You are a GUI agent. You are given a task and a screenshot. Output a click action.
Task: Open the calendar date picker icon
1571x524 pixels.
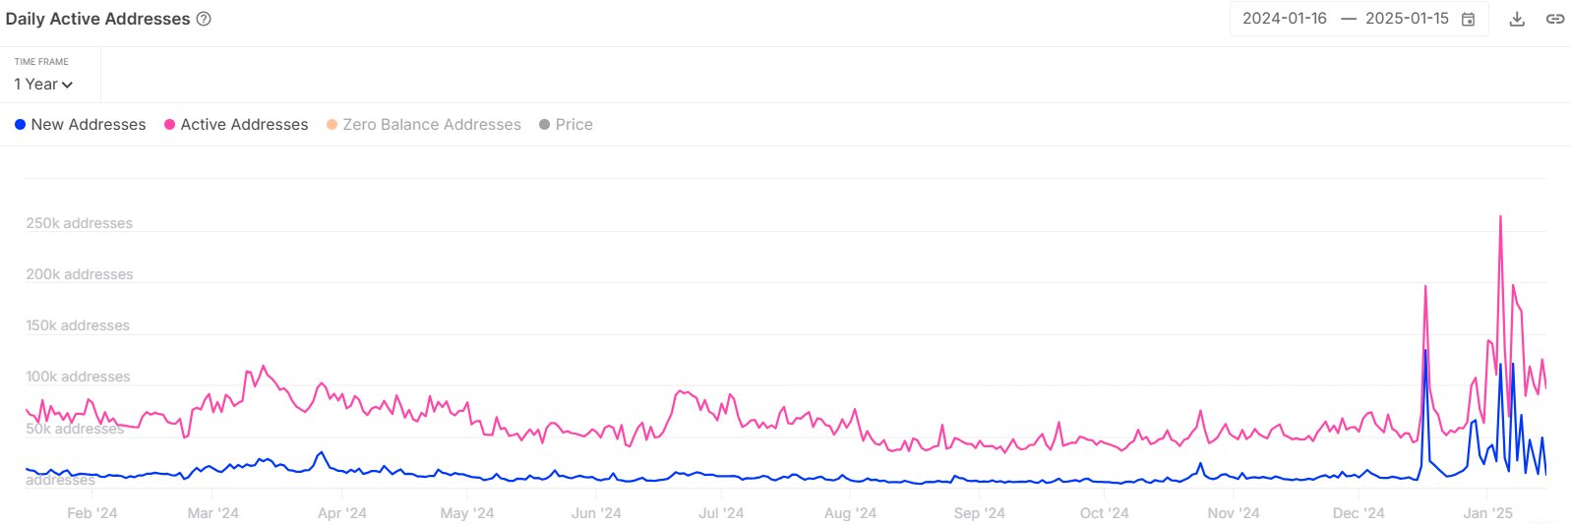tap(1468, 19)
